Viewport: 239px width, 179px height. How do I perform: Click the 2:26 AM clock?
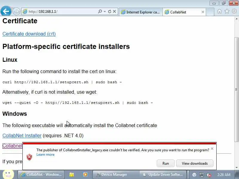(224, 175)
